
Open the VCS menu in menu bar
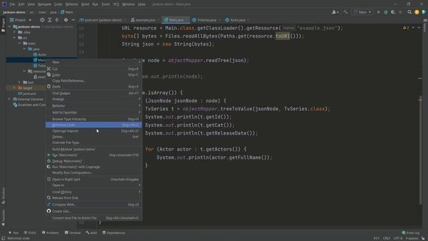[116, 4]
